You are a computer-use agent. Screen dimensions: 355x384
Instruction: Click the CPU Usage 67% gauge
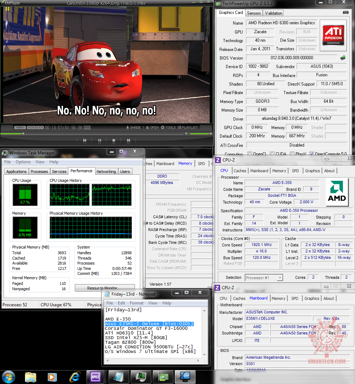tap(25, 195)
